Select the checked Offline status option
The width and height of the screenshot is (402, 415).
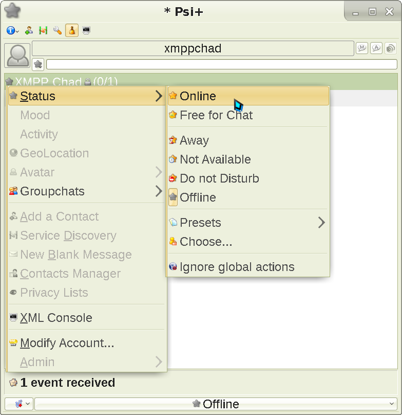tap(198, 197)
